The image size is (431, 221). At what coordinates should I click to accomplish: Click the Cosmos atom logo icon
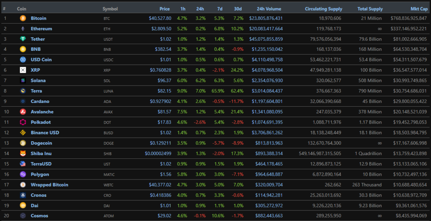pyautogui.click(x=23, y=216)
